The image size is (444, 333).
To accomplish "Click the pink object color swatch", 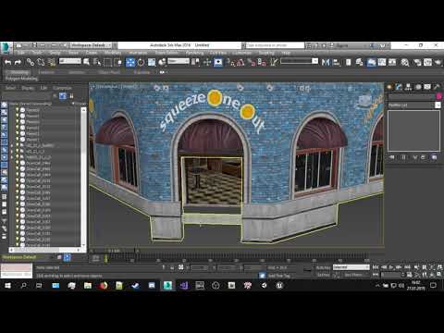I will (x=438, y=96).
